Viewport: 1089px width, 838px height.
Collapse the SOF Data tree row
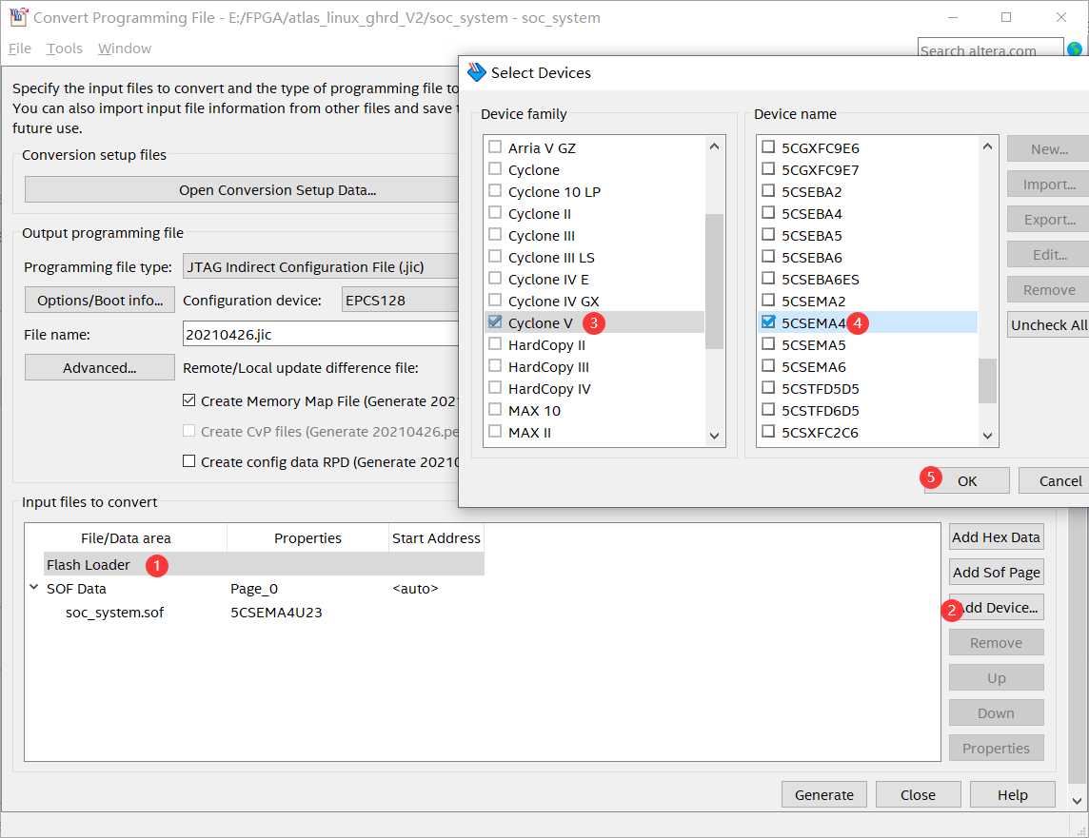tap(33, 588)
